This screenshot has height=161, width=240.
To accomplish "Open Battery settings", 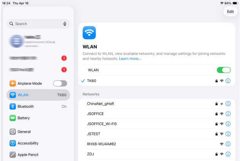I will click(x=38, y=118).
